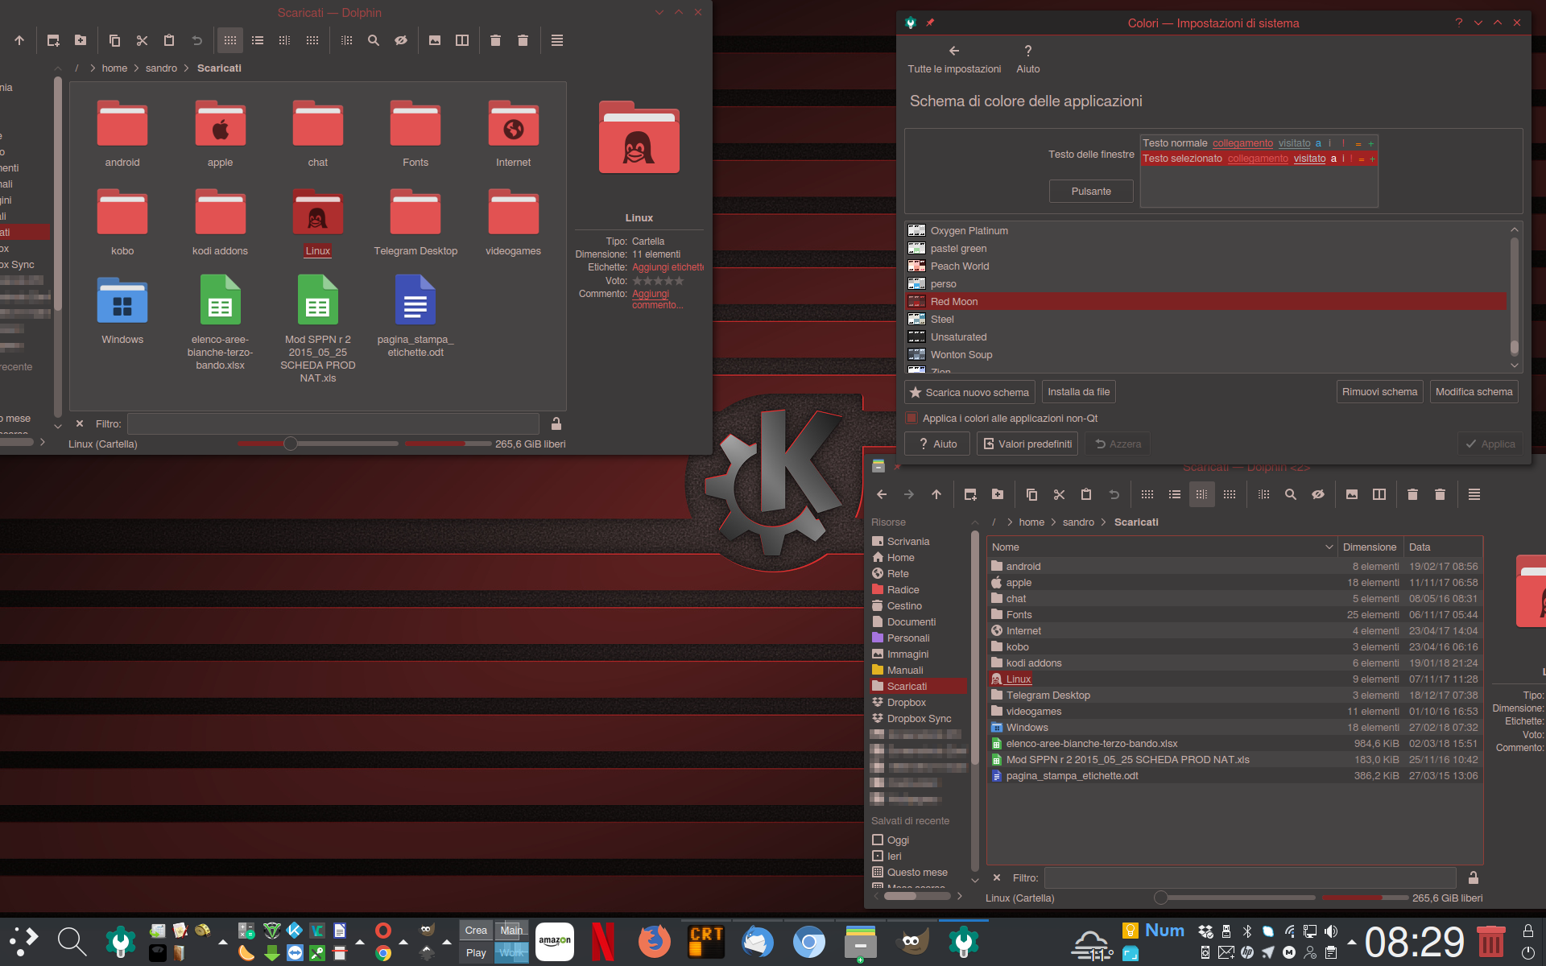Click the copy icon in icon-view Dolphin toolbar

pos(114,40)
